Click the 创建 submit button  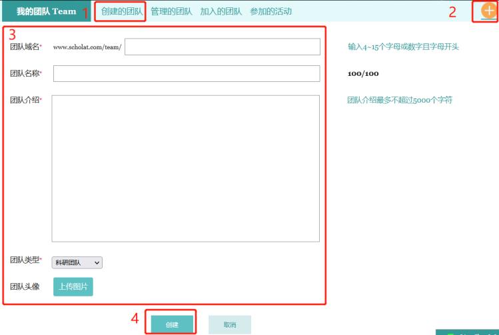(x=172, y=324)
